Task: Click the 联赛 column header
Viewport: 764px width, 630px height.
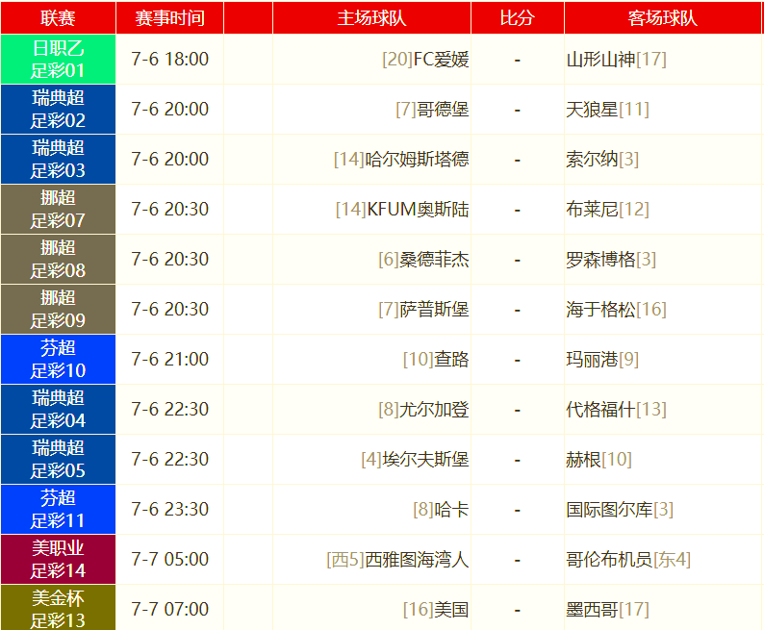Action: coord(58,18)
